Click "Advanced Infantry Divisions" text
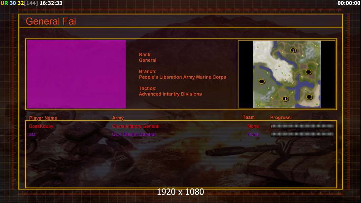 point(170,94)
